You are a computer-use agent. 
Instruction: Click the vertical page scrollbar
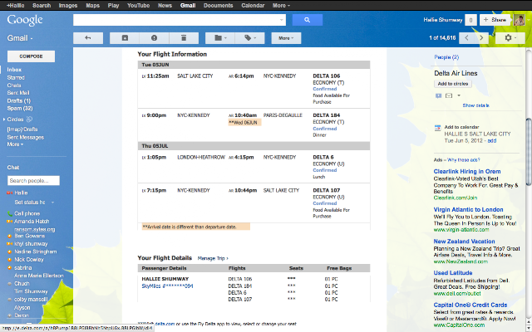coord(529,153)
